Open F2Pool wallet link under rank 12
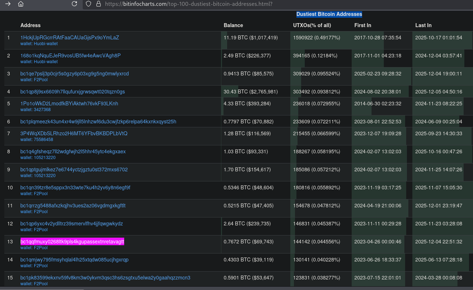The width and height of the screenshot is (473, 290). pyautogui.click(x=34, y=229)
